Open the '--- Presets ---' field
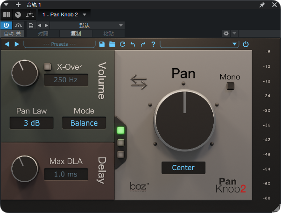 click(x=59, y=44)
